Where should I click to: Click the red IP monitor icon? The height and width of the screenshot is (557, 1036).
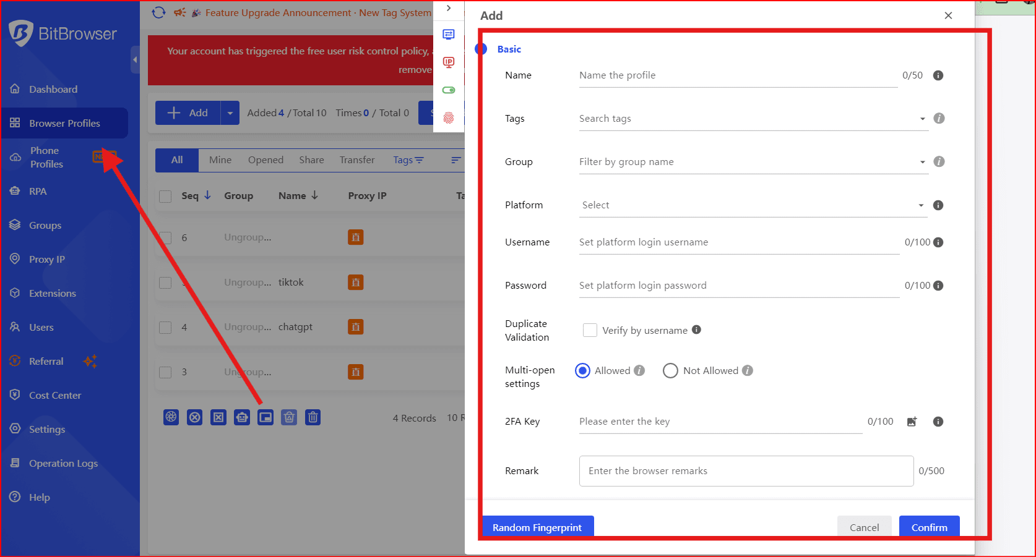click(x=449, y=62)
